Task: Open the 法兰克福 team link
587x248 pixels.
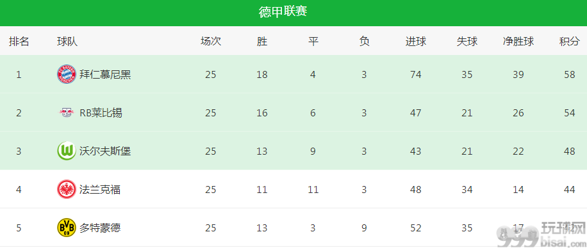Action: click(x=100, y=190)
